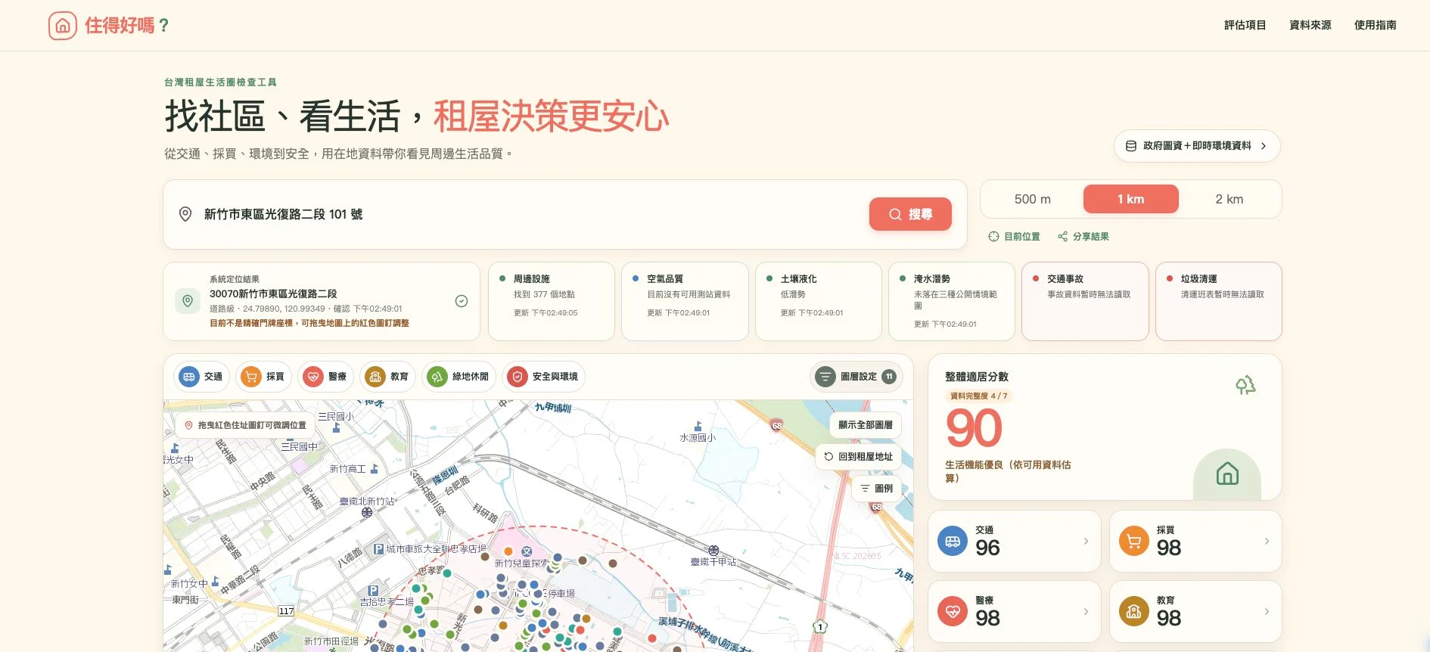1430x652 pixels.
Task: Toggle the 綠地休閒 map layer
Action: (x=459, y=377)
